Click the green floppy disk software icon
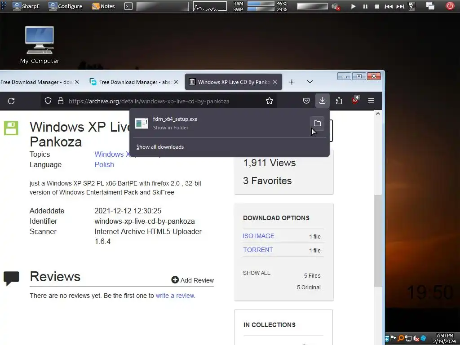The width and height of the screenshot is (460, 345). coord(11,128)
